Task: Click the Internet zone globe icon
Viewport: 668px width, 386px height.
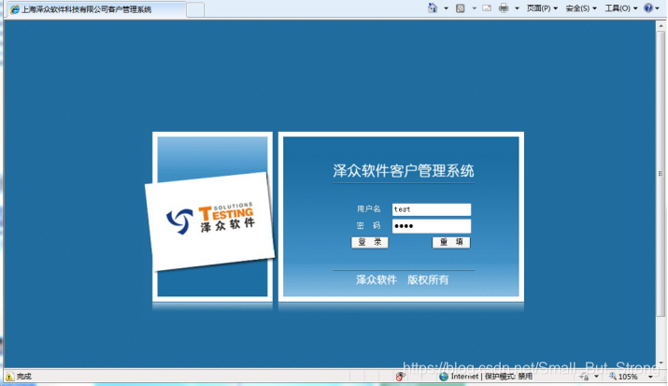Action: pyautogui.click(x=444, y=377)
